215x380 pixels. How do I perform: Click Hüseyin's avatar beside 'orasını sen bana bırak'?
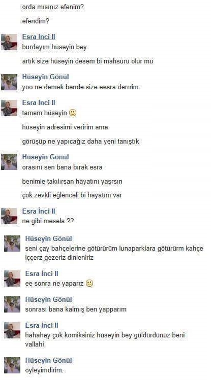coord(9,162)
